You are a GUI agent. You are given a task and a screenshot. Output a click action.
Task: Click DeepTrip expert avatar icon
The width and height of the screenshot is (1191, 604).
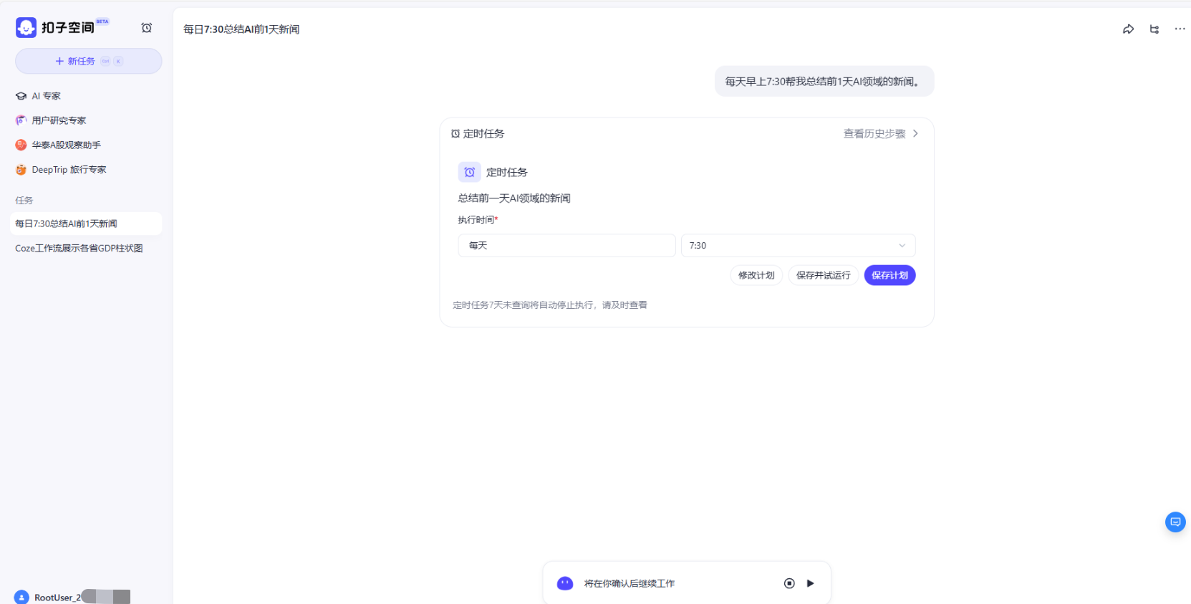pyautogui.click(x=21, y=170)
